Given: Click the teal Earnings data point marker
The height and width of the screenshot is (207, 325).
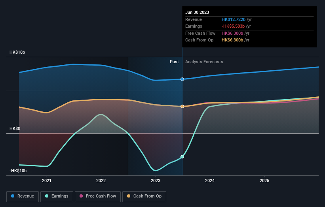Looking at the screenshot, I should [x=182, y=157].
